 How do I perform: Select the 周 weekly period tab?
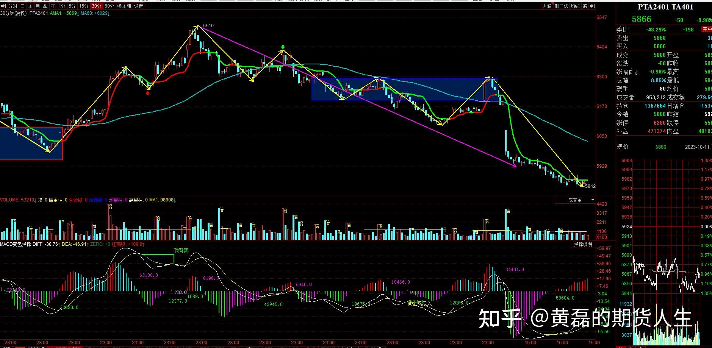click(x=30, y=6)
